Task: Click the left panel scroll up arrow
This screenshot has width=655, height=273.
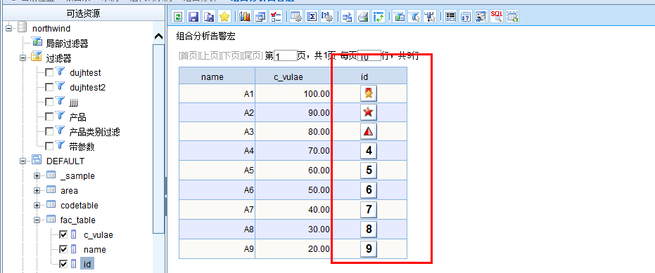Action: 158,36
